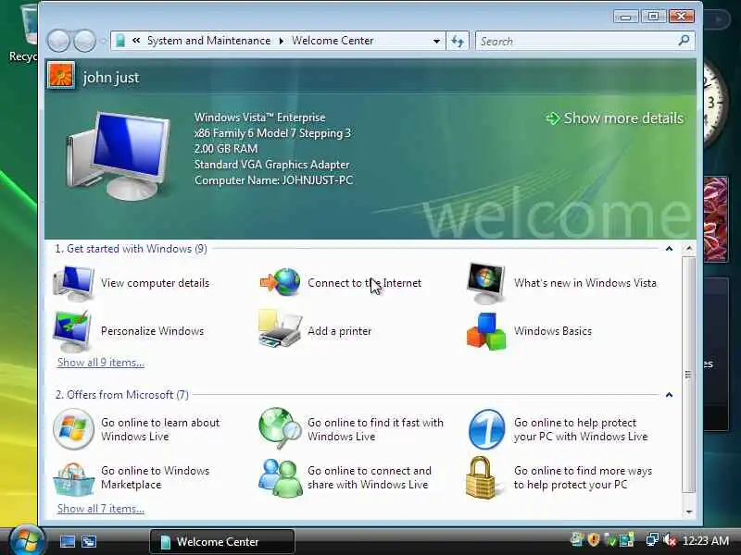Viewport: 741px width, 555px height.
Task: Select Personalize Windows label
Action: pos(152,331)
